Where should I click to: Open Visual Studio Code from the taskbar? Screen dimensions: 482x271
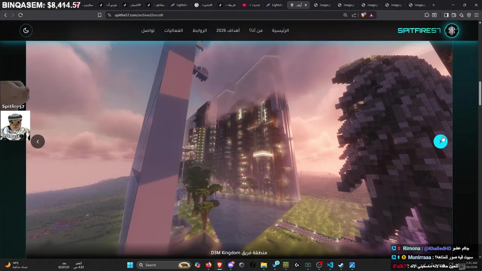(x=330, y=265)
